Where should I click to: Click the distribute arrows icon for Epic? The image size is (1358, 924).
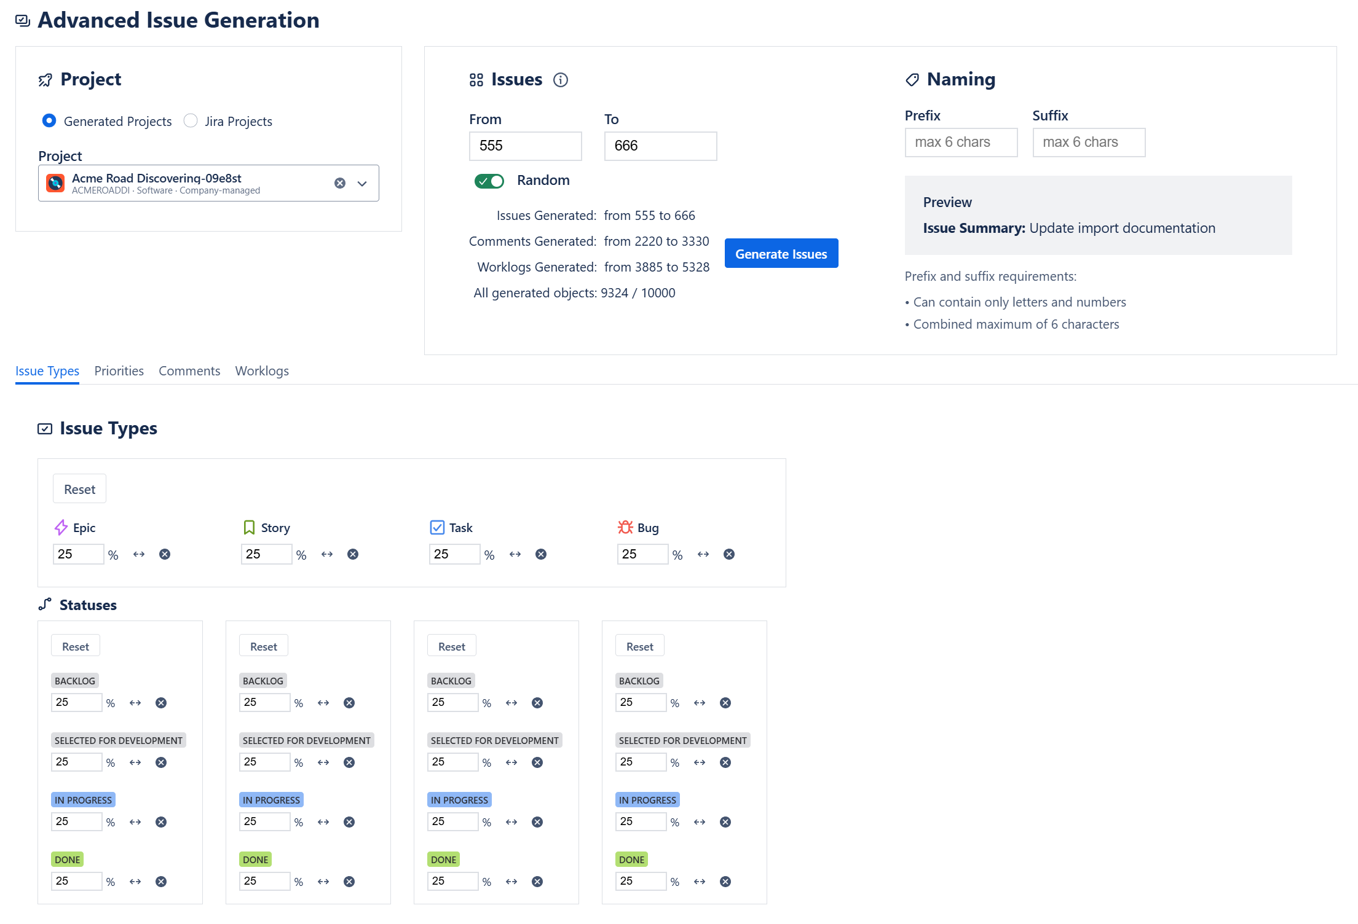139,554
